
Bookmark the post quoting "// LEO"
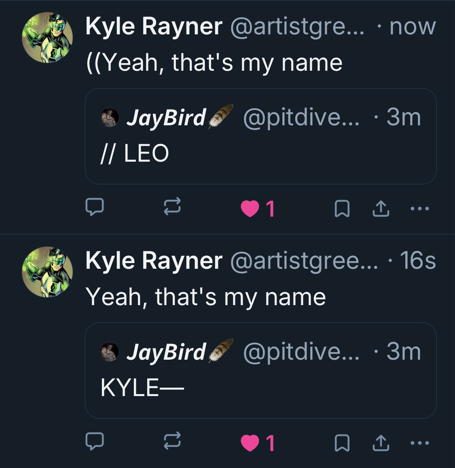coord(342,209)
